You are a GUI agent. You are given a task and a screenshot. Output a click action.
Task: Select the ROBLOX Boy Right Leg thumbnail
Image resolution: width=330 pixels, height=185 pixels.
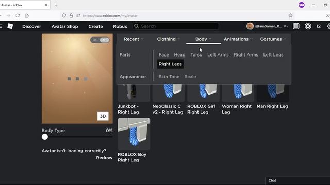click(x=134, y=134)
